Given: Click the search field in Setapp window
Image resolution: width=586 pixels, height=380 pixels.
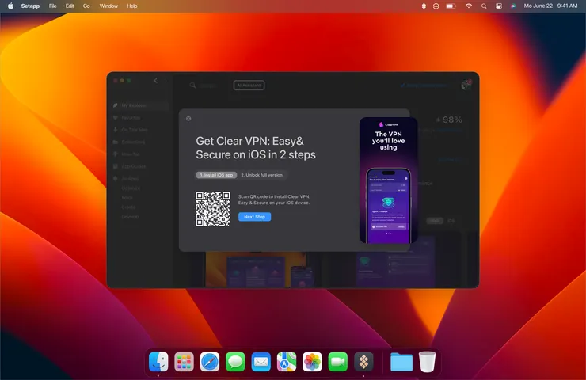Looking at the screenshot, I should pyautogui.click(x=204, y=85).
